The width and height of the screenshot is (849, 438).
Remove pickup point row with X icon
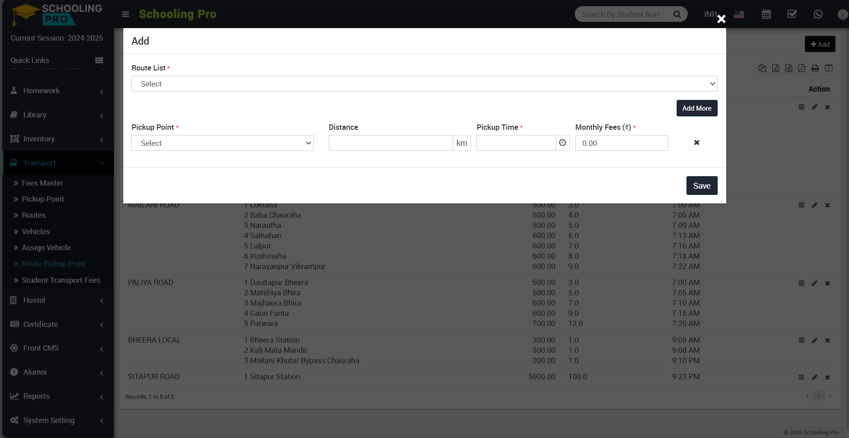(697, 143)
